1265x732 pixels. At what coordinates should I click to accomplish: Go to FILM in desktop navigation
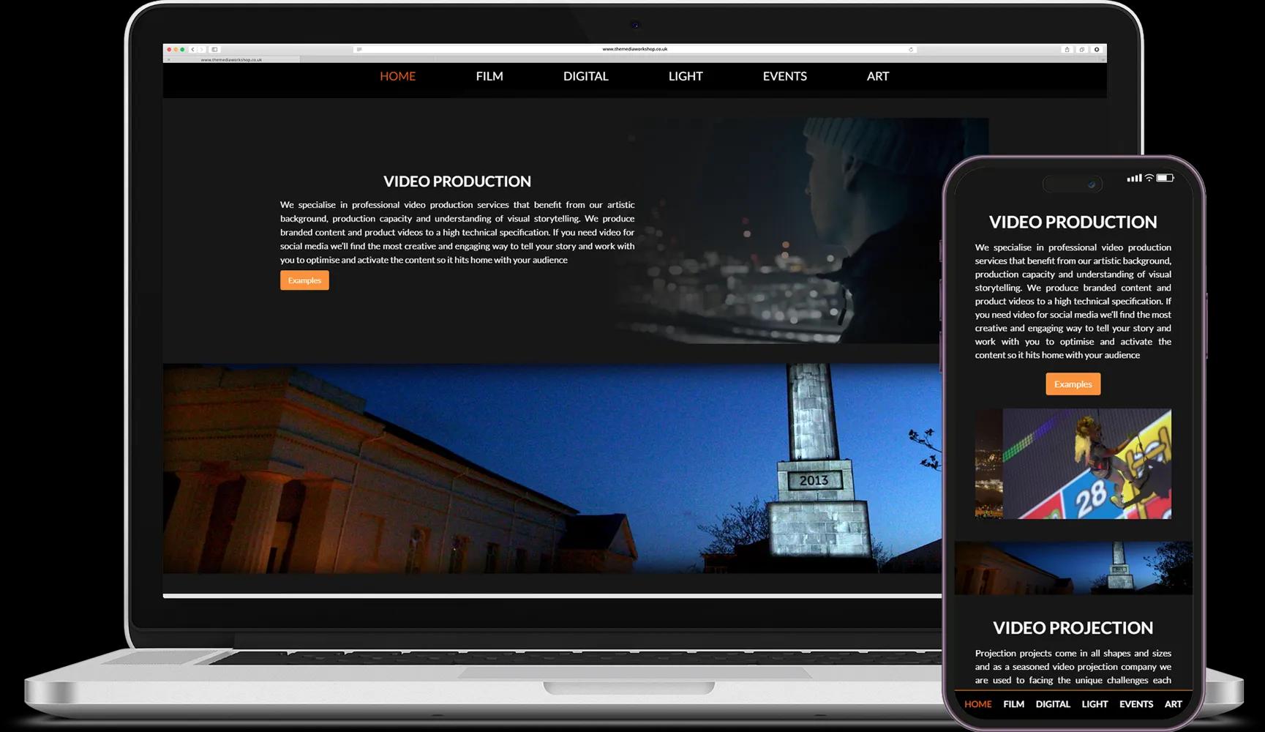[x=489, y=76]
